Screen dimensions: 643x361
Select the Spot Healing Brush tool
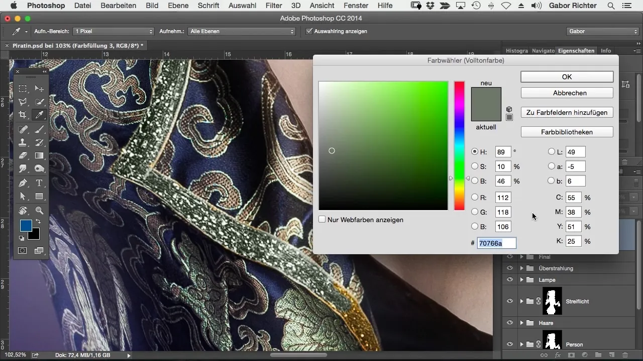tap(23, 130)
